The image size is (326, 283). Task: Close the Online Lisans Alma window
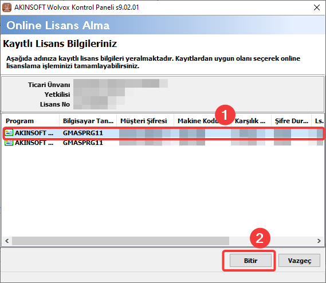(x=317, y=7)
